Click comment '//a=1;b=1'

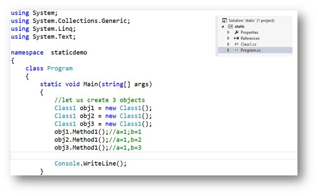(x=125, y=132)
